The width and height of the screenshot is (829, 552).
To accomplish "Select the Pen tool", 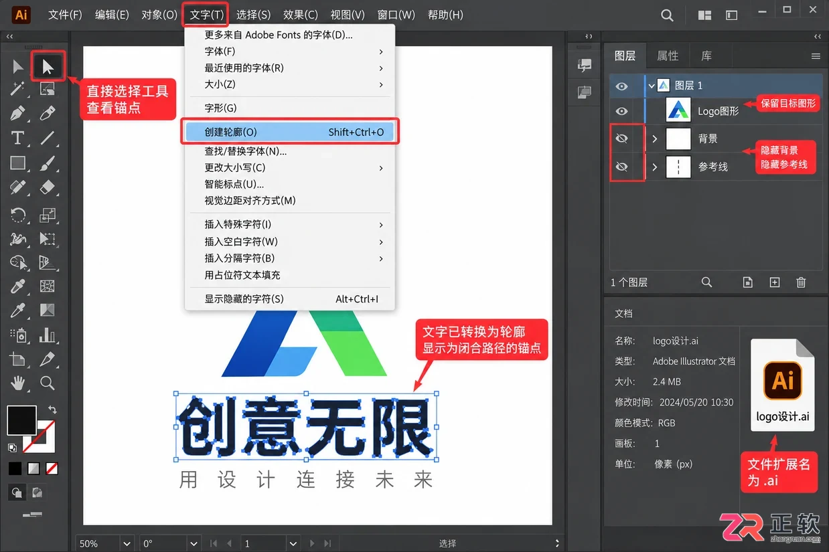I will coord(18,113).
